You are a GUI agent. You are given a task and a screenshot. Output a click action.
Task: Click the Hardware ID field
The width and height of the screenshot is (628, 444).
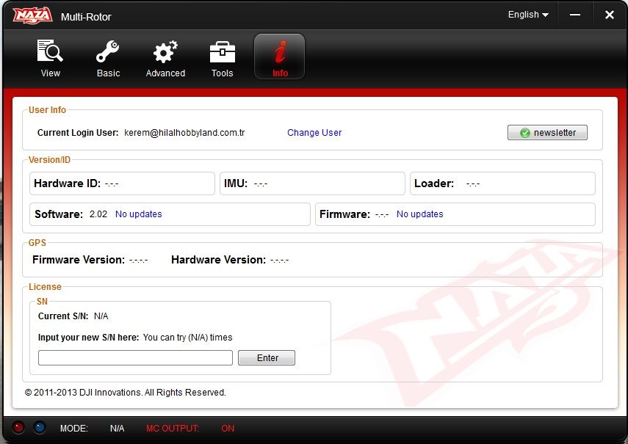pos(122,183)
